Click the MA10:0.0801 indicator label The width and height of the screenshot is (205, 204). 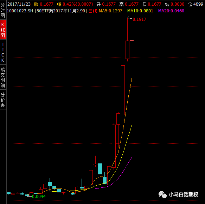(x=140, y=11)
